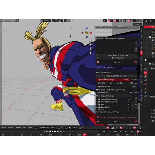The width and height of the screenshot is (155, 155).
Task: Open Tool properties wrench tab
Action: [x=145, y=65]
